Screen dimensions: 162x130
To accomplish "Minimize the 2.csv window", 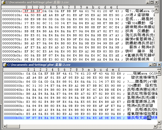I will click(150, 65).
